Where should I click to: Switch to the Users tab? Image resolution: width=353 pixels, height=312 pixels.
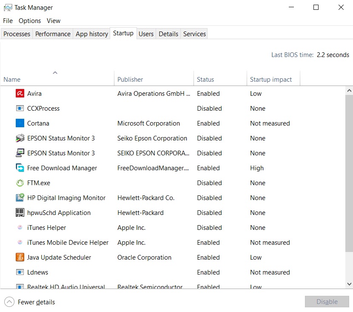pyautogui.click(x=146, y=34)
